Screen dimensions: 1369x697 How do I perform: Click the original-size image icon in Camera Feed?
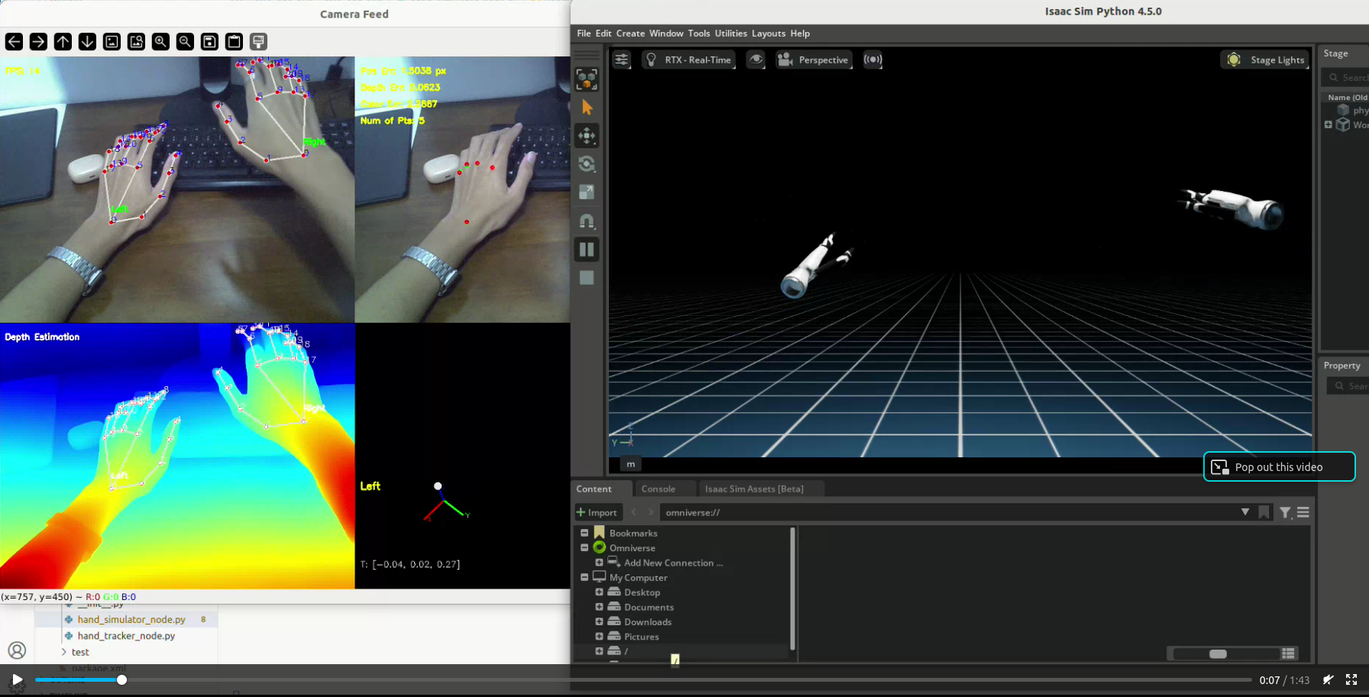[x=112, y=42]
